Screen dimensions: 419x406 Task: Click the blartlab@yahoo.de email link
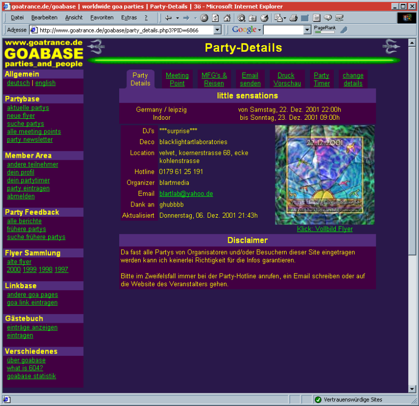point(186,193)
